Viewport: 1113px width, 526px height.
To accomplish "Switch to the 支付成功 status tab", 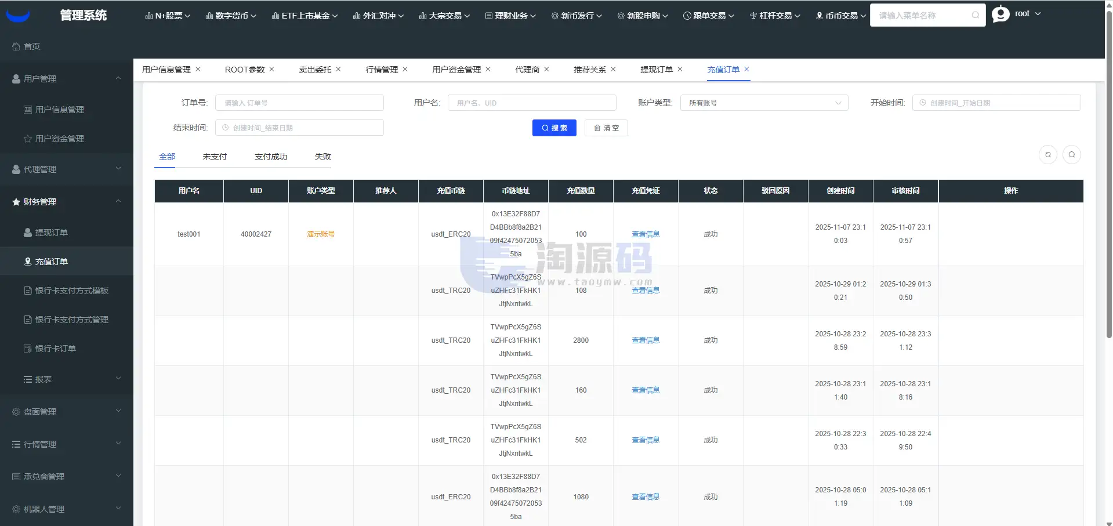I will click(x=271, y=157).
